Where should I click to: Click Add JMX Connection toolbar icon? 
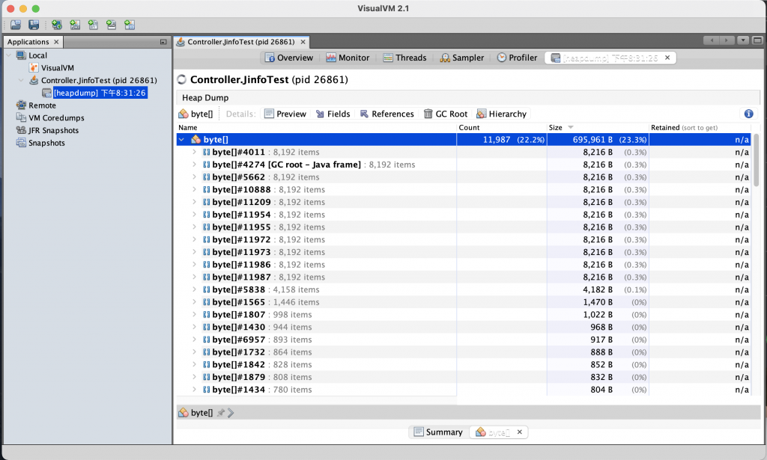click(75, 25)
